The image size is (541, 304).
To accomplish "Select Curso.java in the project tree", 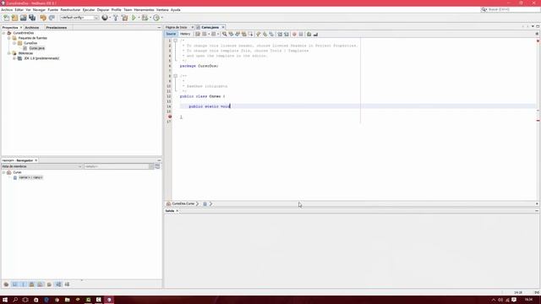I will pos(36,48).
